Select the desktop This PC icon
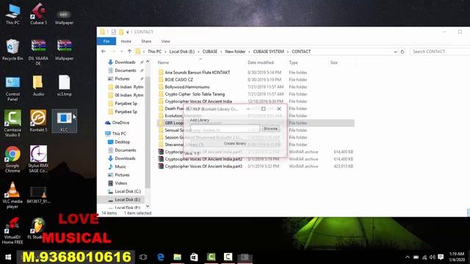The image size is (470, 264). pyautogui.click(x=12, y=14)
